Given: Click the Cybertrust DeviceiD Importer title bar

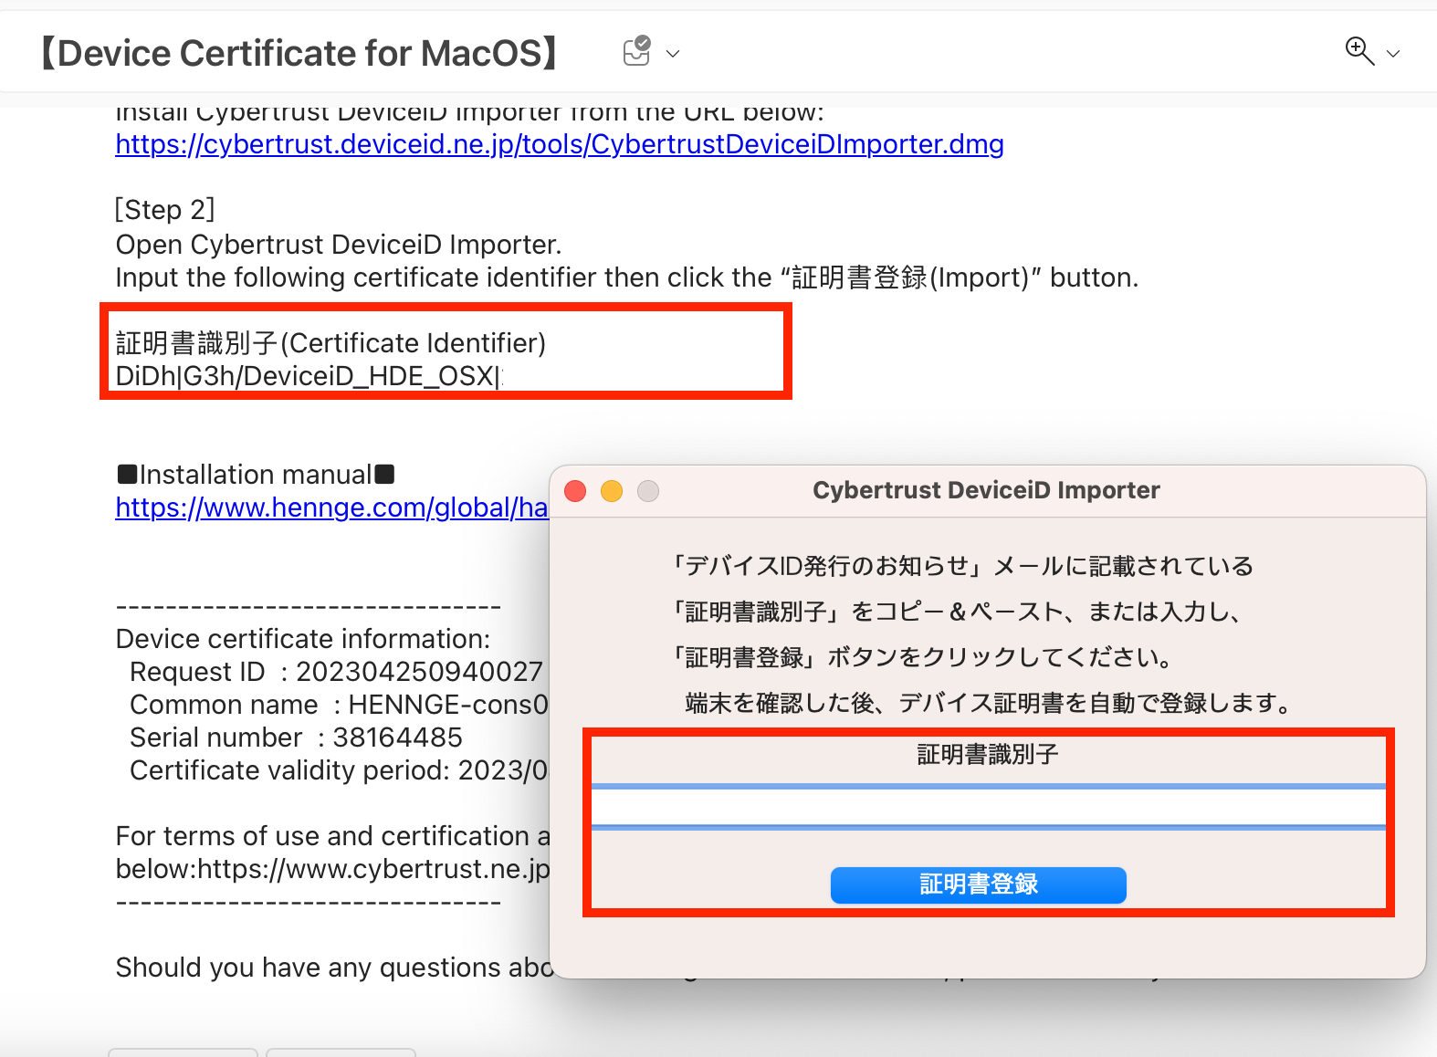Looking at the screenshot, I should 986,490.
